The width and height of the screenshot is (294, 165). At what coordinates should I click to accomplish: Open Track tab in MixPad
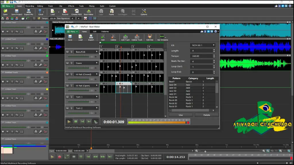click(51, 6)
